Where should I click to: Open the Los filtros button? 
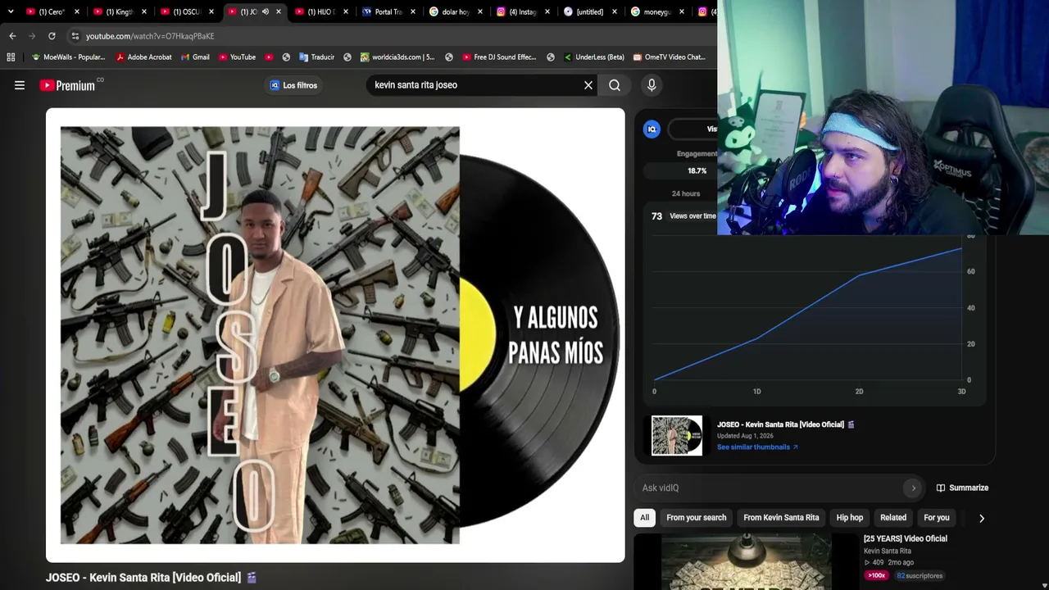293,85
